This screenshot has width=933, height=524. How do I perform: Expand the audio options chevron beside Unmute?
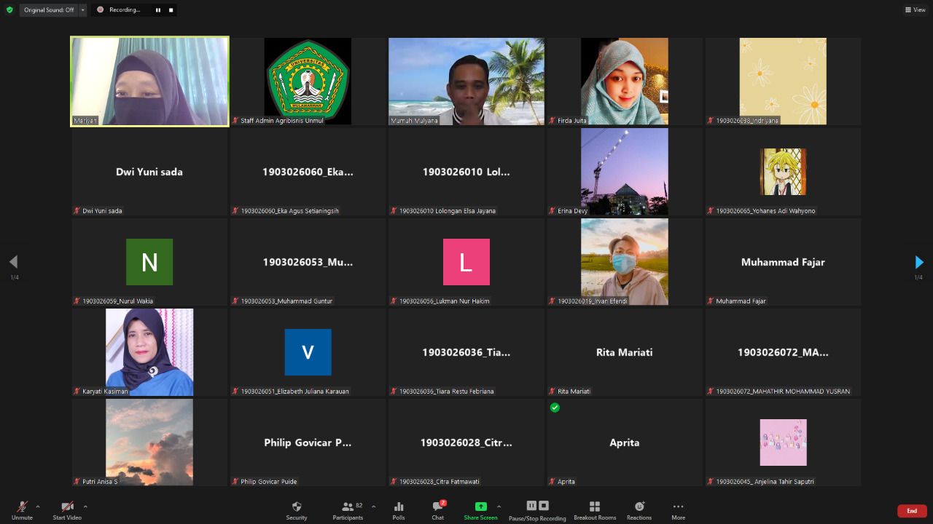(x=38, y=507)
